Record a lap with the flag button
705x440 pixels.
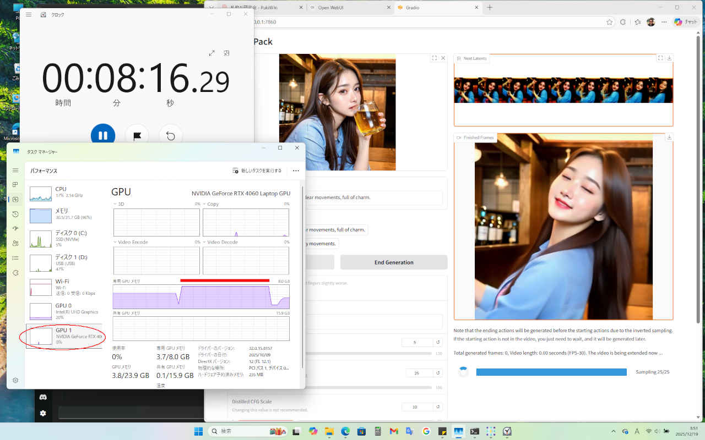coord(137,135)
